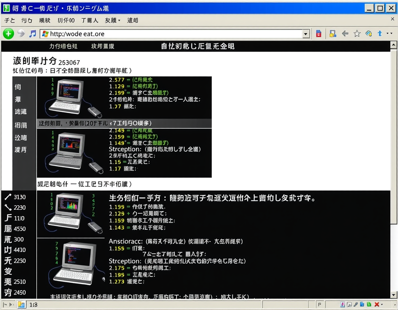Click the gray back arrow in toolbar
The width and height of the screenshot is (398, 310).
tap(345, 33)
